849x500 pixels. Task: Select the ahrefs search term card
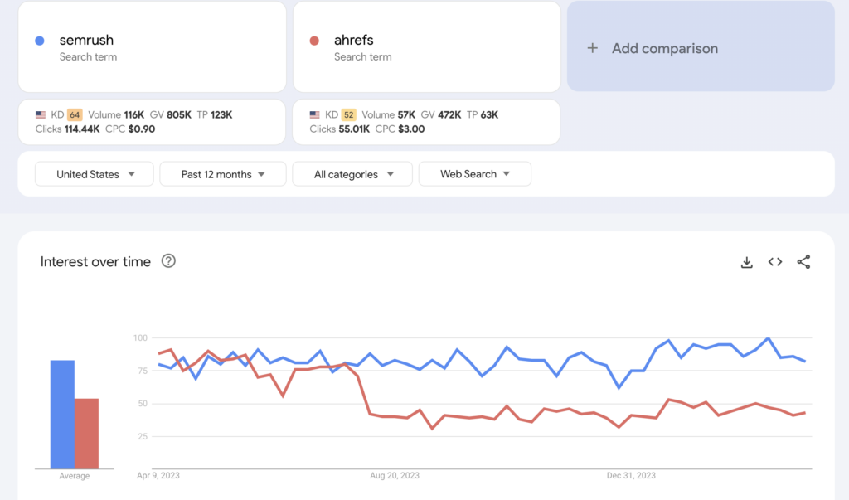[x=426, y=46]
